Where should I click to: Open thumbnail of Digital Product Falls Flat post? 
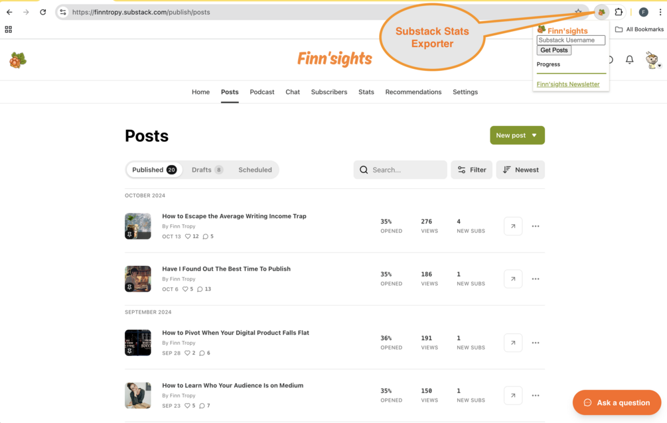[138, 343]
